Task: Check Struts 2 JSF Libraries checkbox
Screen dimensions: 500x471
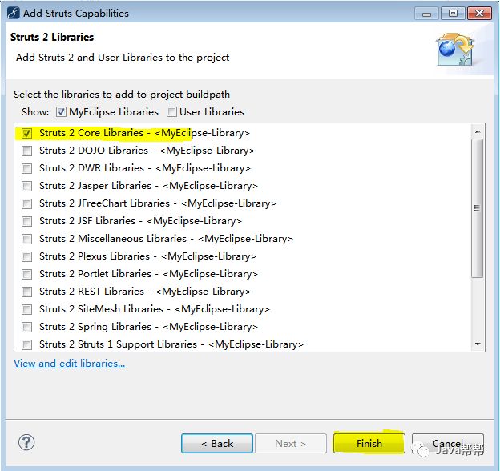Action: [x=26, y=221]
